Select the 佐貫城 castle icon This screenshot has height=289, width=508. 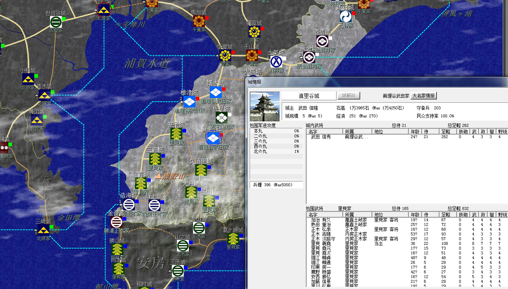coord(141,183)
